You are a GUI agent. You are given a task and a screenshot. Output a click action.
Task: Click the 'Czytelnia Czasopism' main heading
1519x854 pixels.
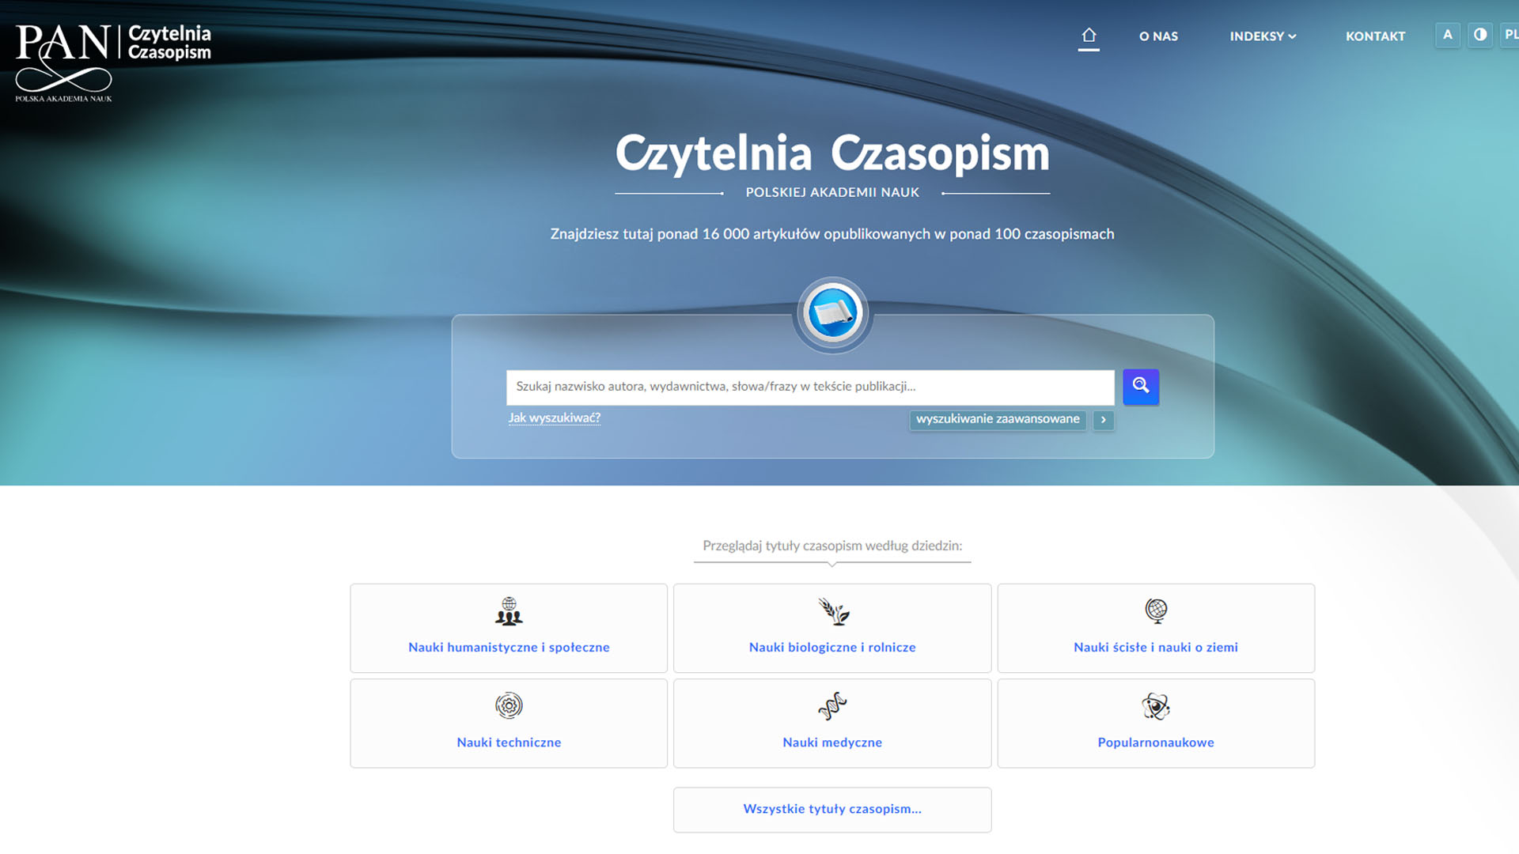tap(832, 153)
